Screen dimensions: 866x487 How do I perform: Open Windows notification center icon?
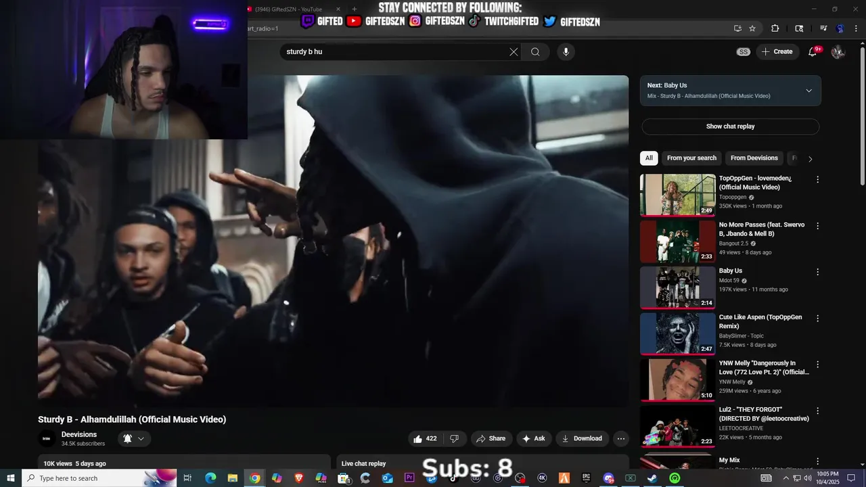point(852,478)
